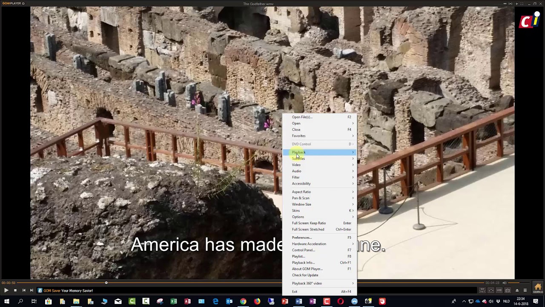Open OneNote from the taskbar
This screenshot has height=307, width=545.
(x=313, y=301)
